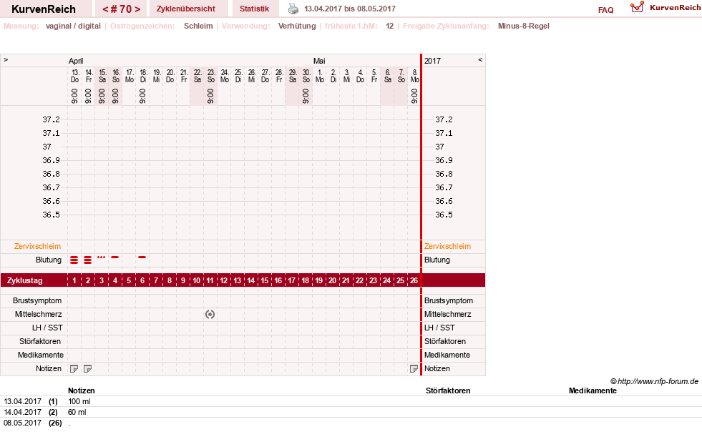Click the 36.5 temperature label on right axis
This screenshot has width=702, height=447.
click(x=444, y=215)
